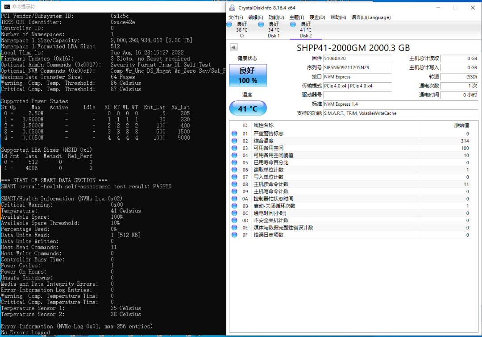Click the 通电次数 value 1 次
482x337 pixels.
click(459, 86)
